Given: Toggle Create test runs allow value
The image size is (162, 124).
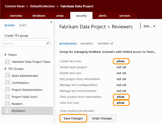Looking at the screenshot, I should point(121,61).
